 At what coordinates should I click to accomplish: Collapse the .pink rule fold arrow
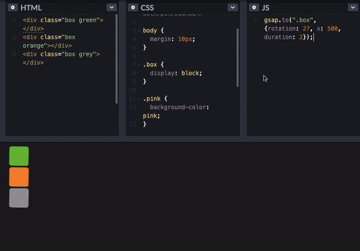pyautogui.click(x=139, y=99)
